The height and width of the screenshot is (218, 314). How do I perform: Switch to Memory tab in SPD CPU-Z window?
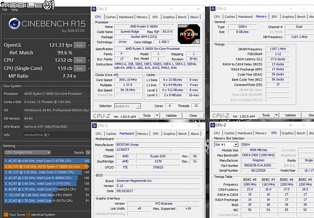261,133
